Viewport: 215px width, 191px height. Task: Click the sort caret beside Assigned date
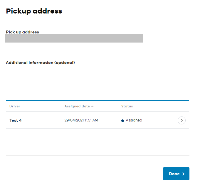point(93,107)
